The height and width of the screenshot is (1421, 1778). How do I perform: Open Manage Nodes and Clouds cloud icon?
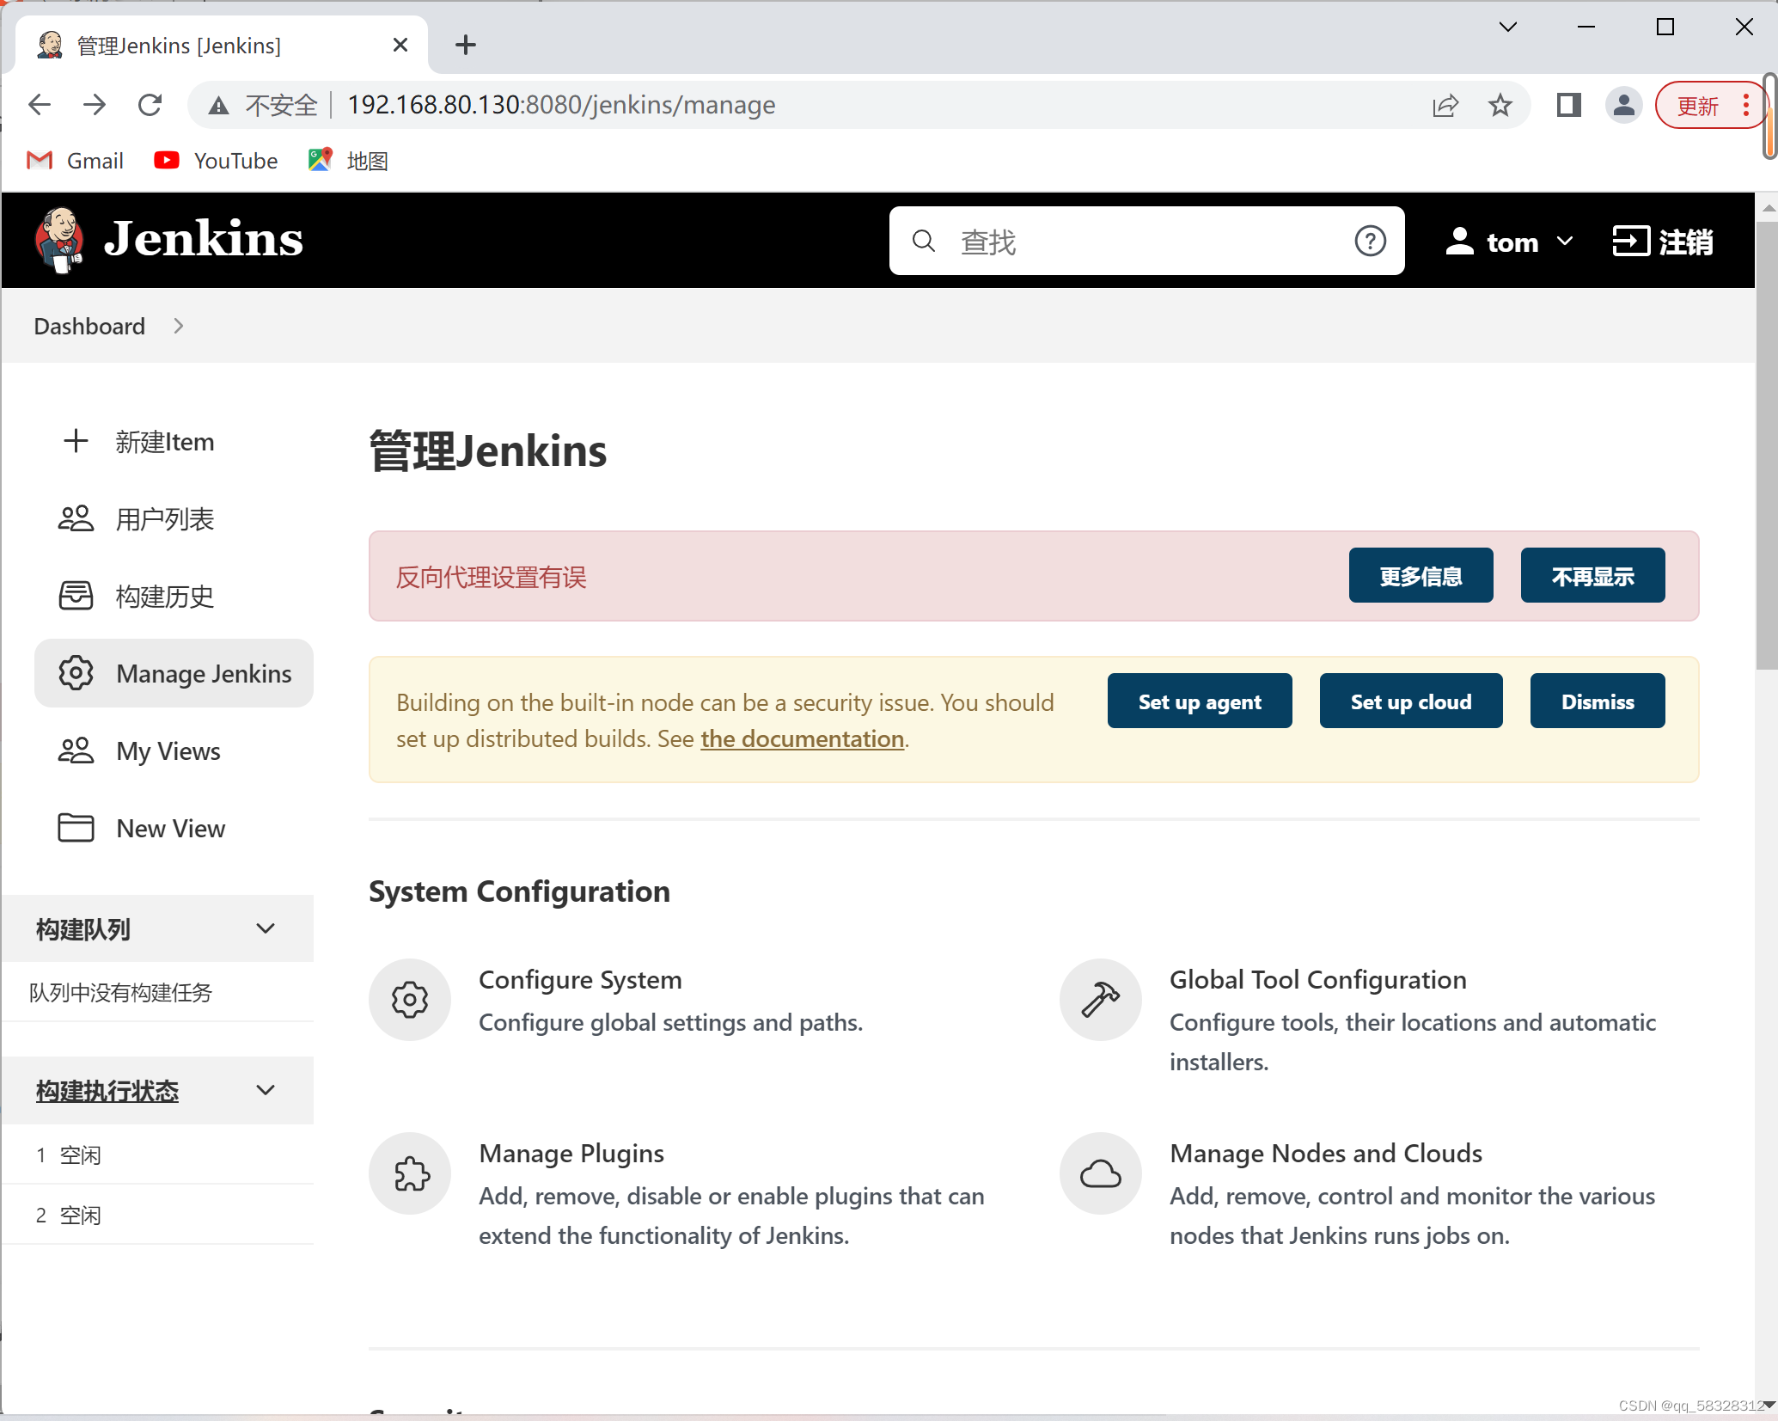(1100, 1173)
